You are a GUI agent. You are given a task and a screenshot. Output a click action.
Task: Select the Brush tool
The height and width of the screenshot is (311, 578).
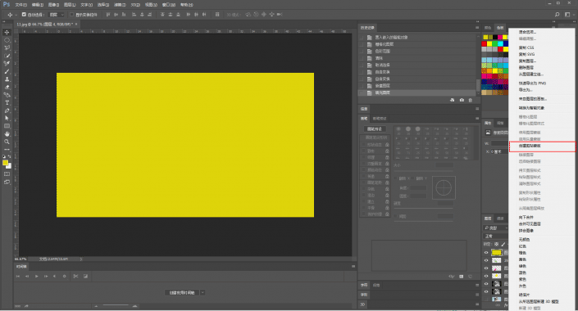[7, 71]
